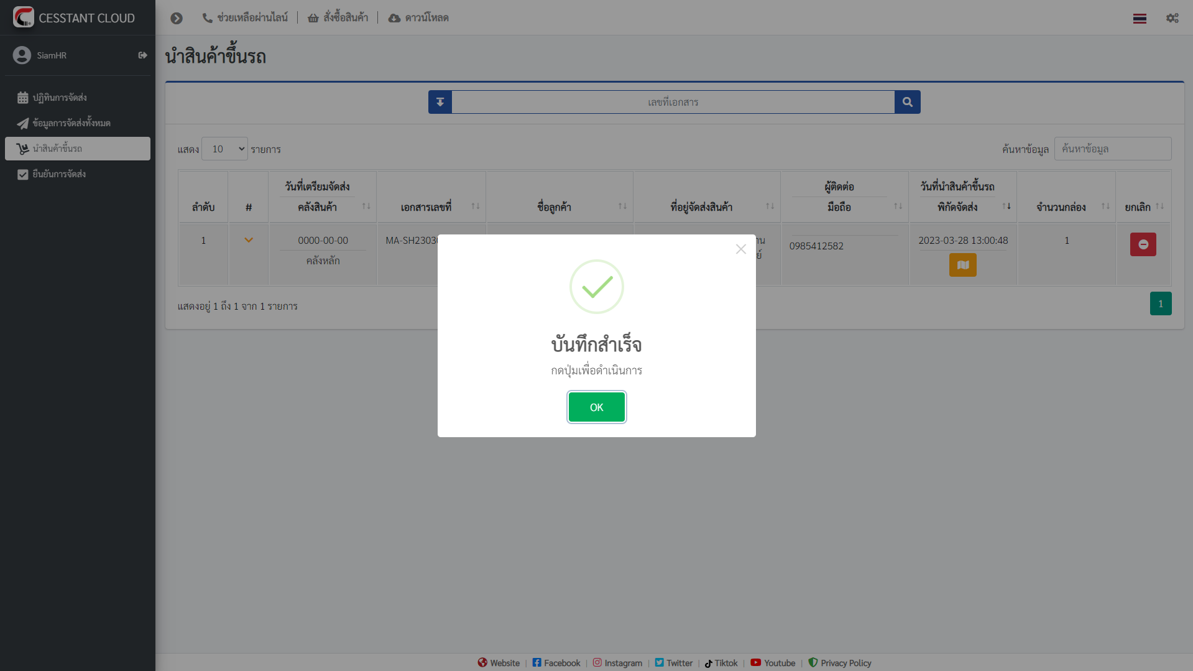The height and width of the screenshot is (671, 1193).
Task: Open the settings gears icon
Action: [1172, 18]
